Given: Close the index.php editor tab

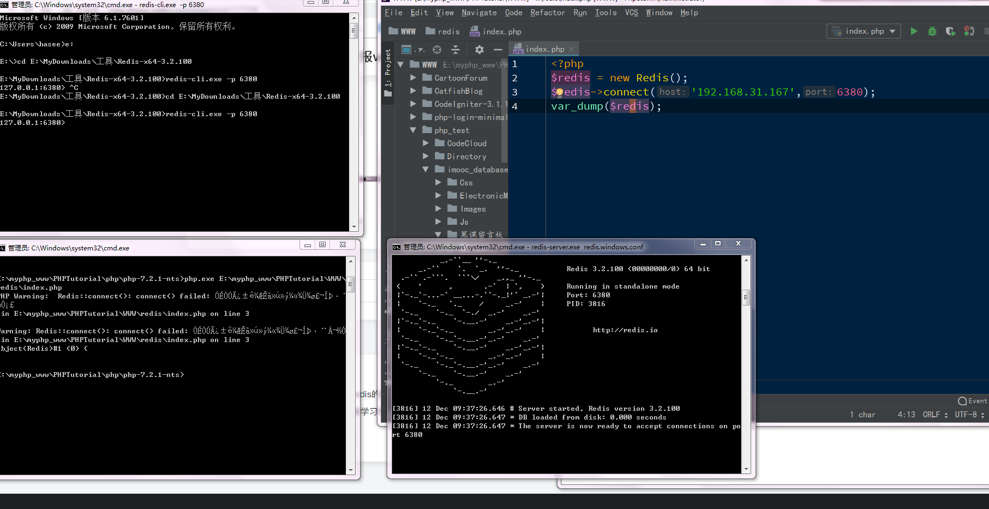Looking at the screenshot, I should point(571,49).
